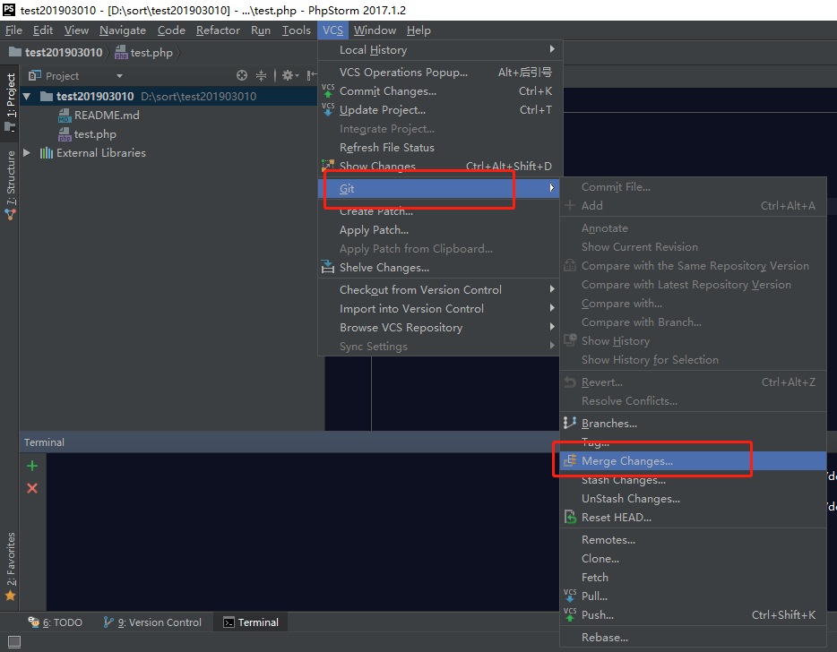Open the 1: Project side tool tab

click(10, 102)
